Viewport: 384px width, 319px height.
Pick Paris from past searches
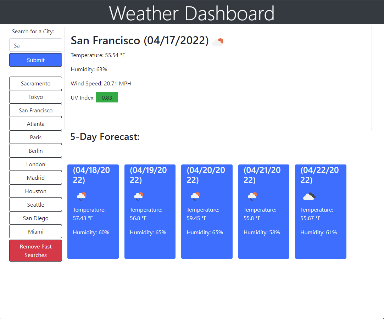pos(35,137)
